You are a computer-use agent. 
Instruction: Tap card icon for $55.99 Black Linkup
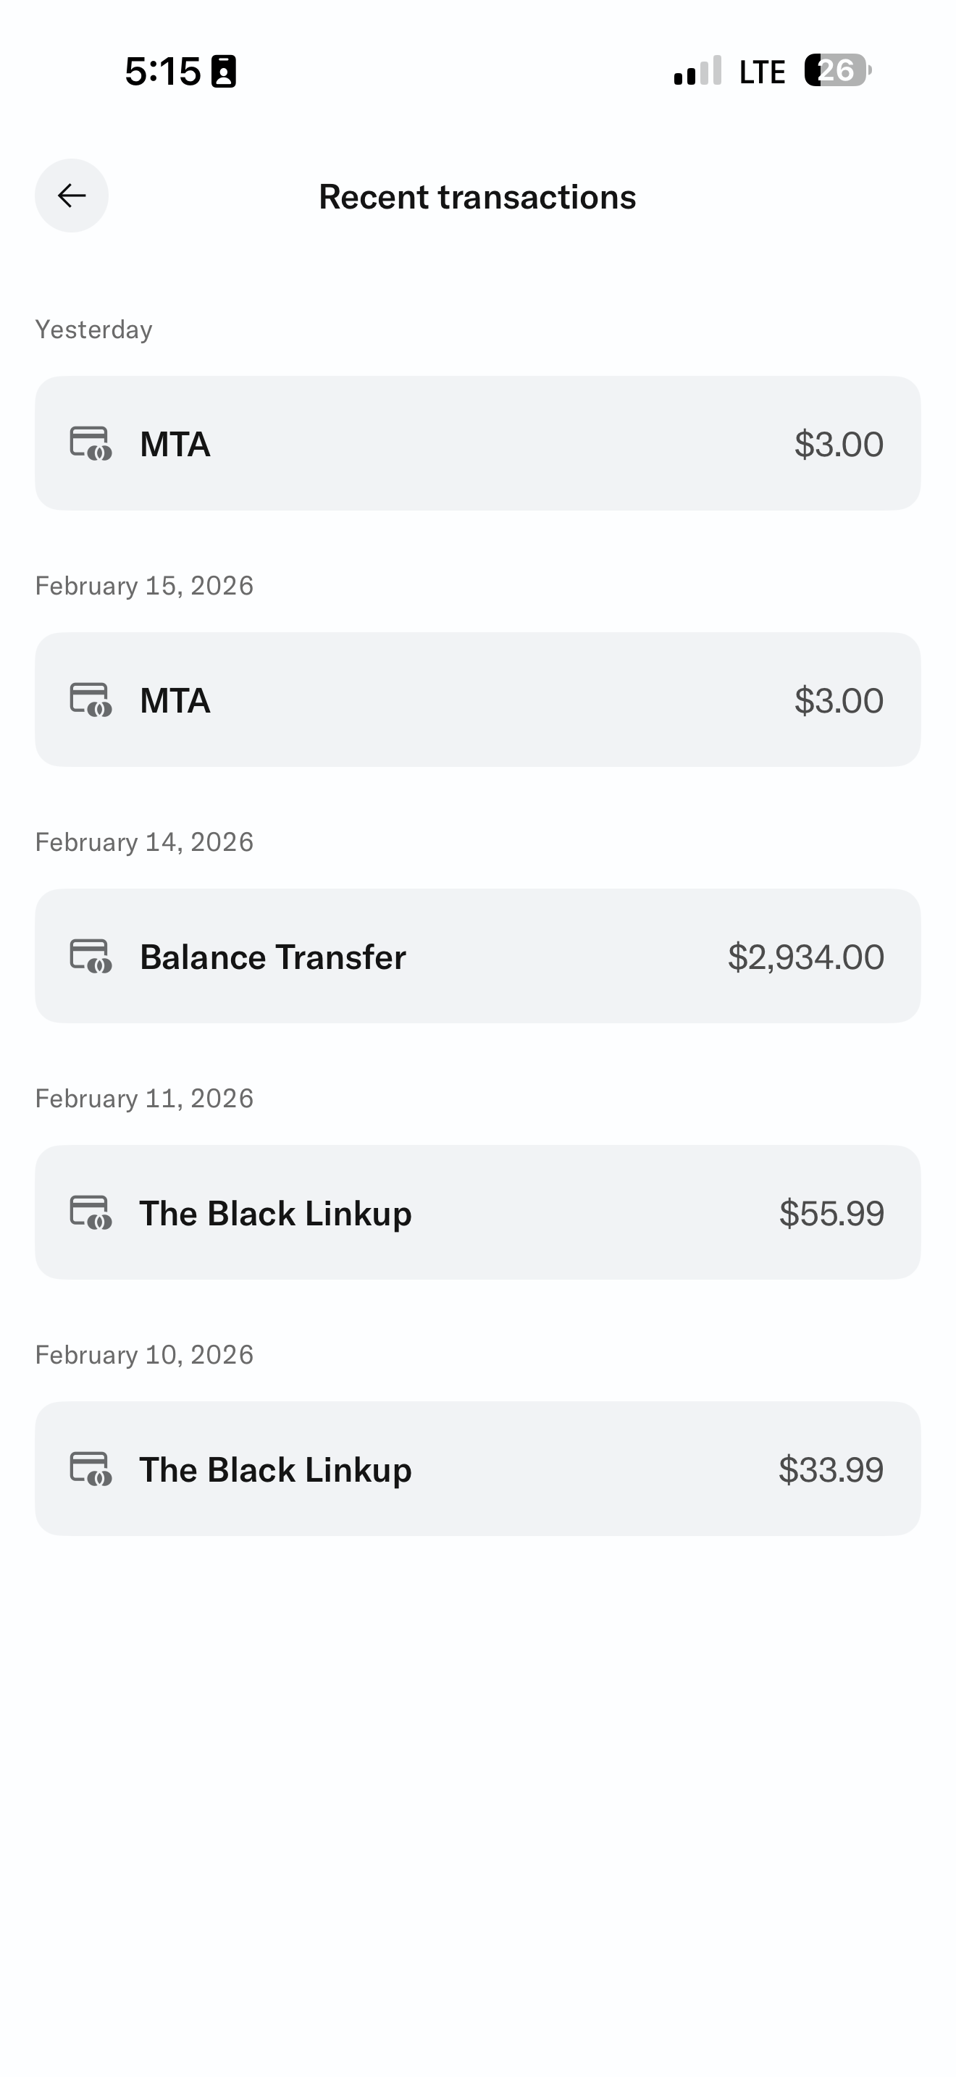(x=91, y=1212)
